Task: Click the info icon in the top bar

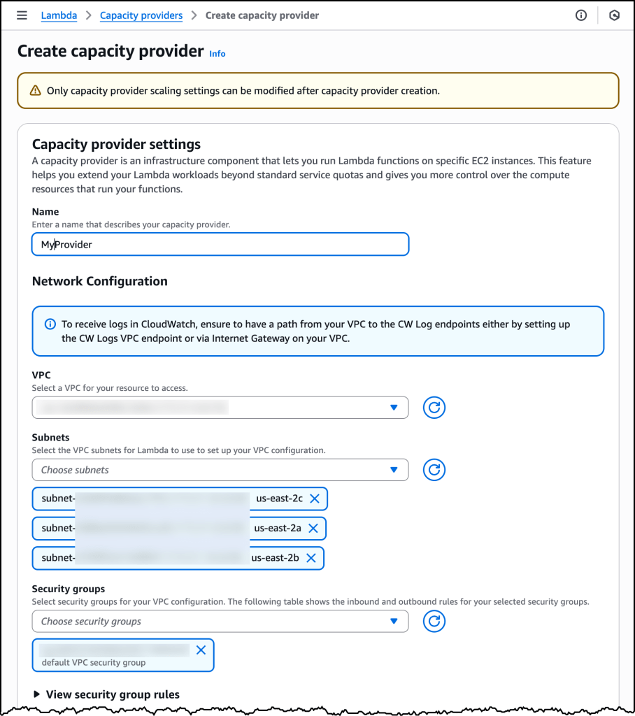Action: coord(581,15)
